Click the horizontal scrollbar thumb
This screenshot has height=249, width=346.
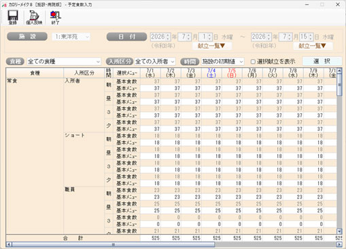point(113,244)
